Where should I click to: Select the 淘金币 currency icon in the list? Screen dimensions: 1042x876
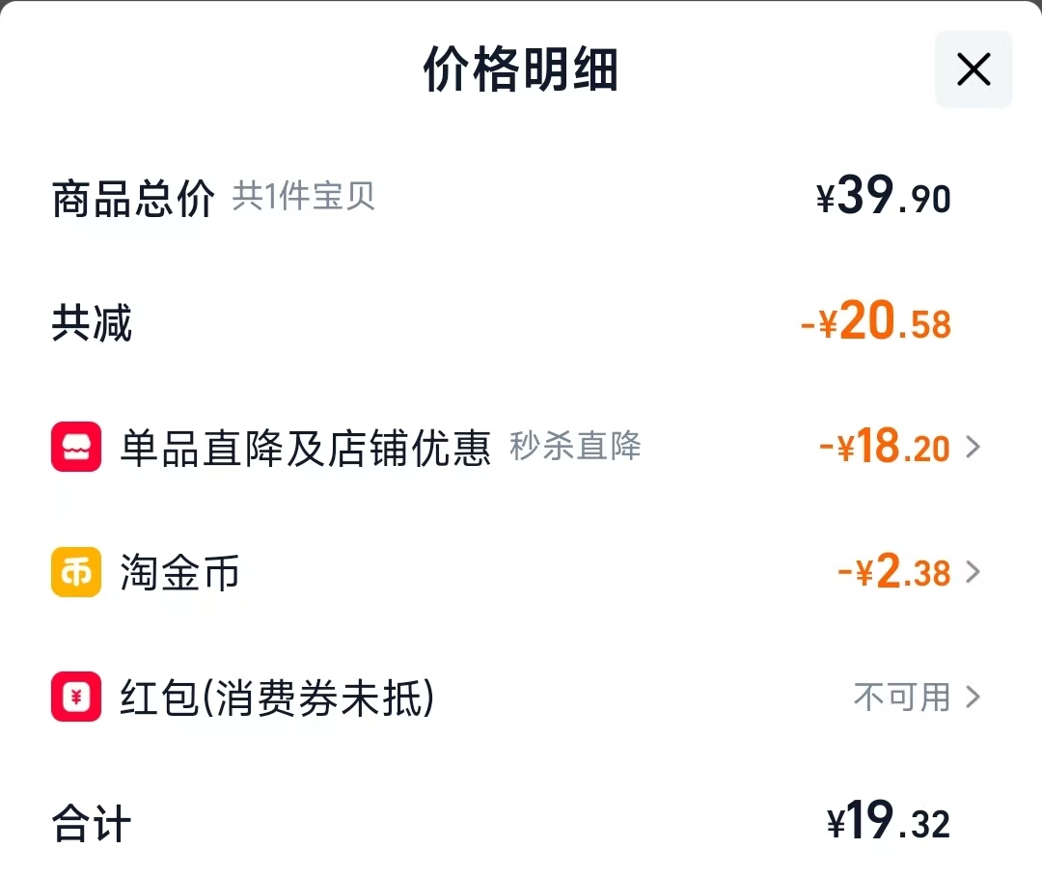pyautogui.click(x=75, y=572)
